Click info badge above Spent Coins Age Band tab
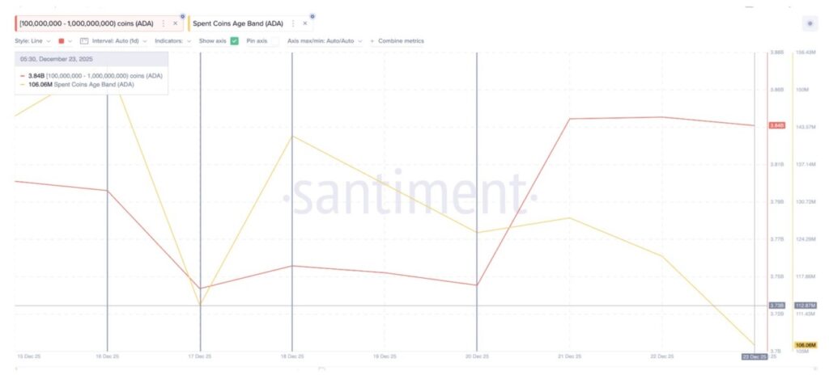 pyautogui.click(x=312, y=16)
